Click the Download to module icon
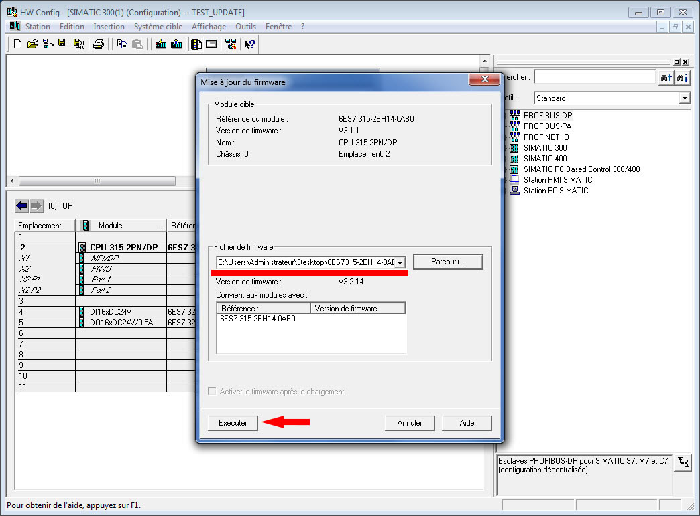The width and height of the screenshot is (700, 516). click(161, 44)
